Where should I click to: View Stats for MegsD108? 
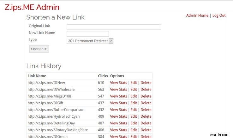(x=118, y=96)
